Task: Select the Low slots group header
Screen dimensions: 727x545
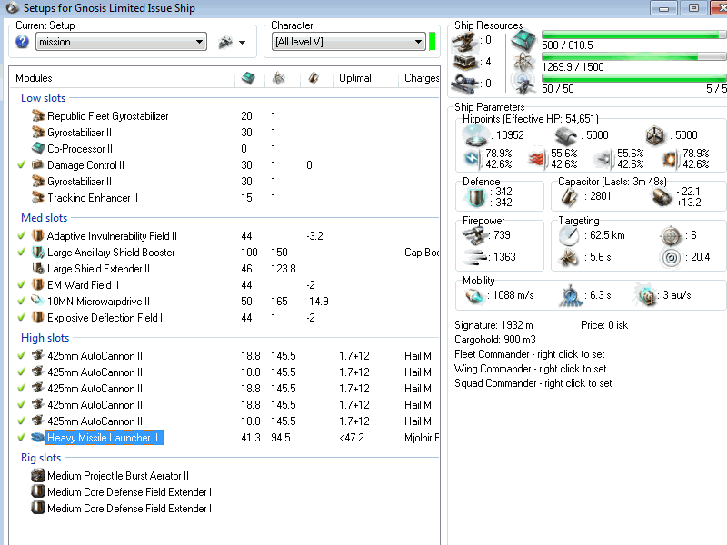Action: 43,98
